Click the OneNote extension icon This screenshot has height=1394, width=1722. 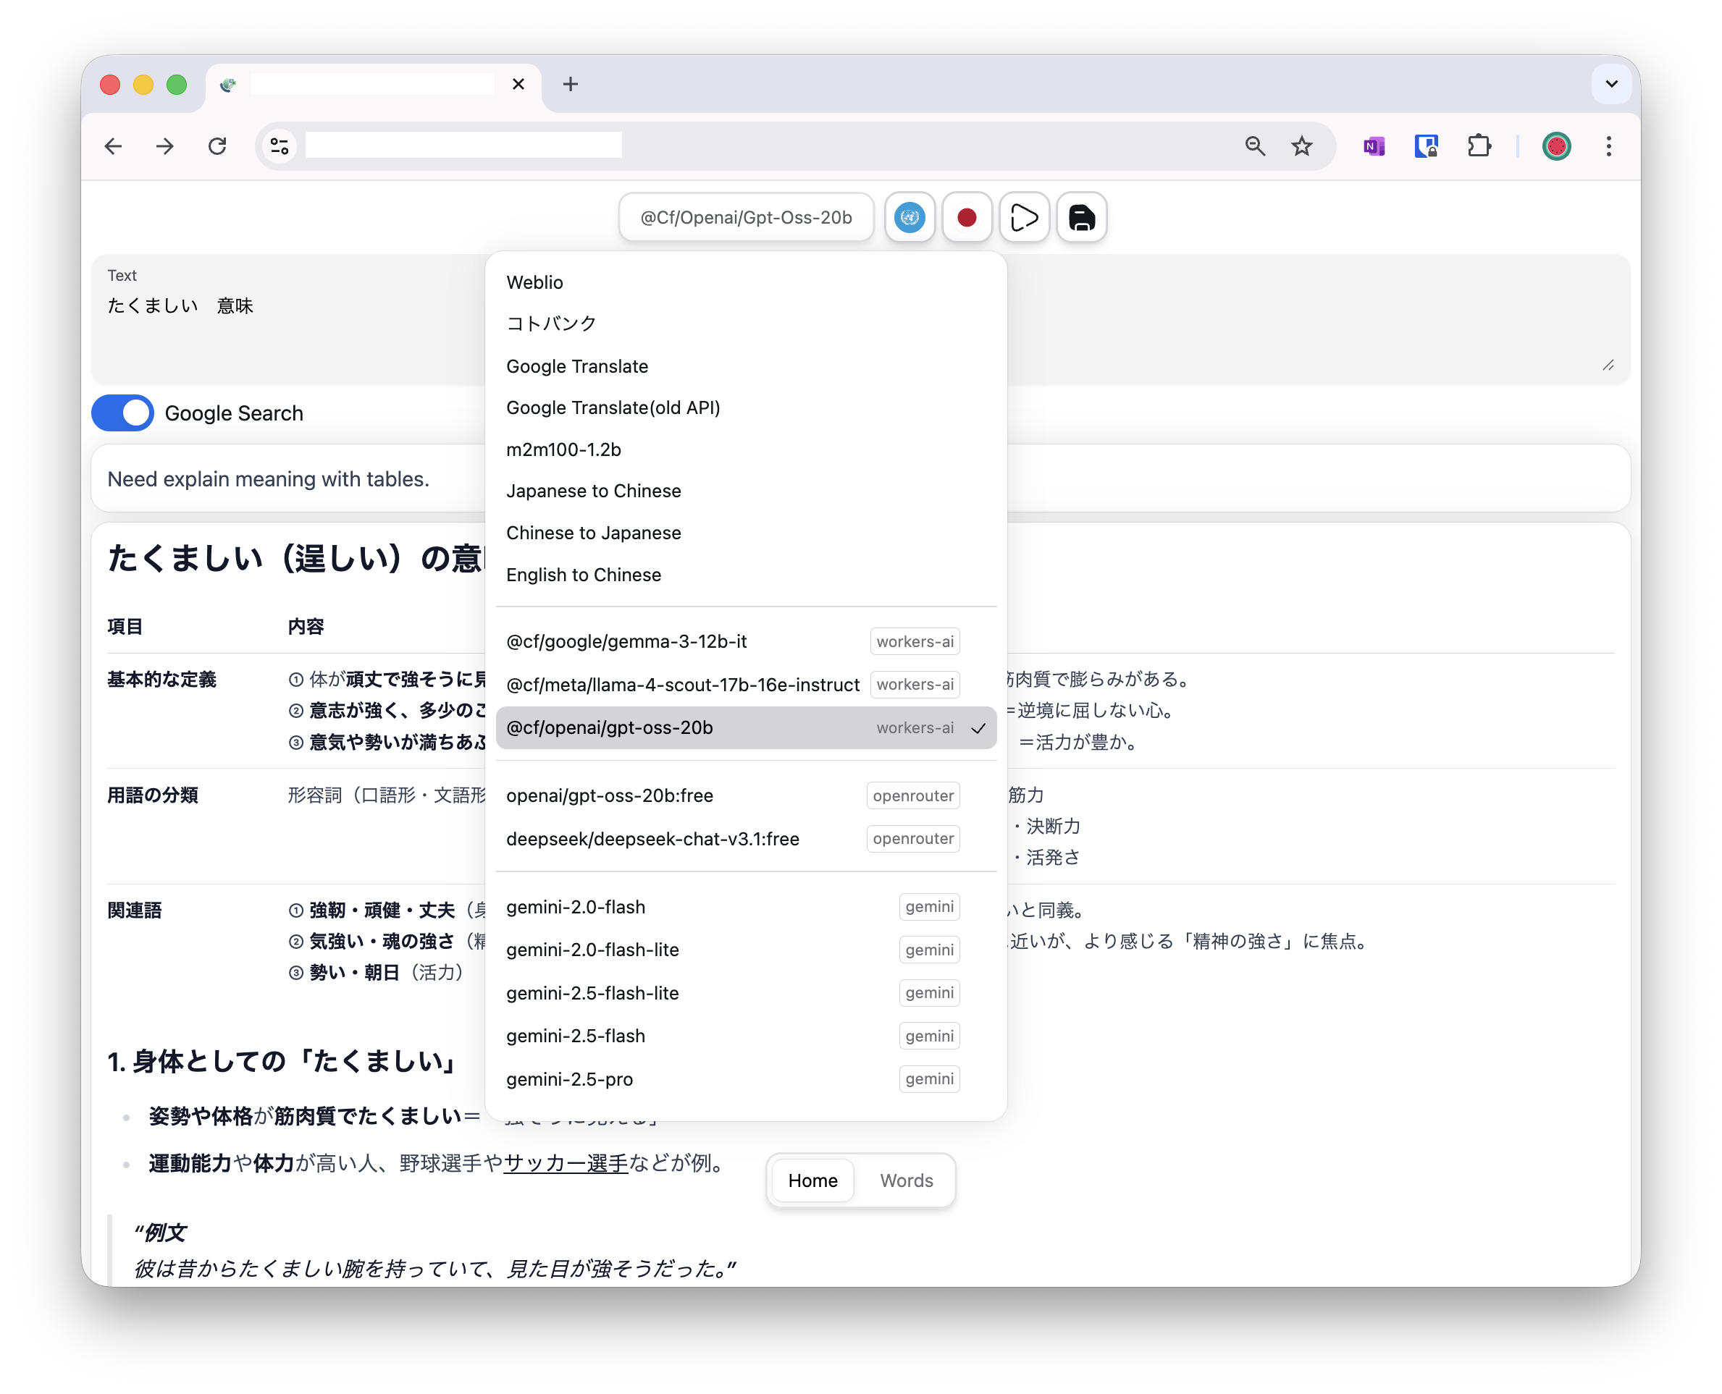(1374, 146)
